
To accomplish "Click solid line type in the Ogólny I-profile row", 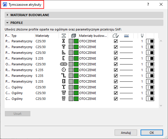I will 126,87.
